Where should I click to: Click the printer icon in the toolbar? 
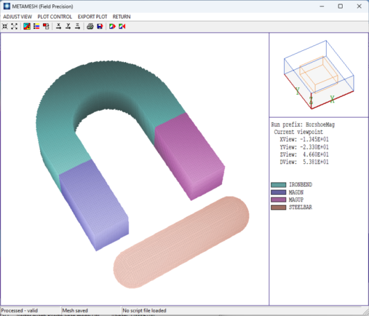click(x=90, y=26)
